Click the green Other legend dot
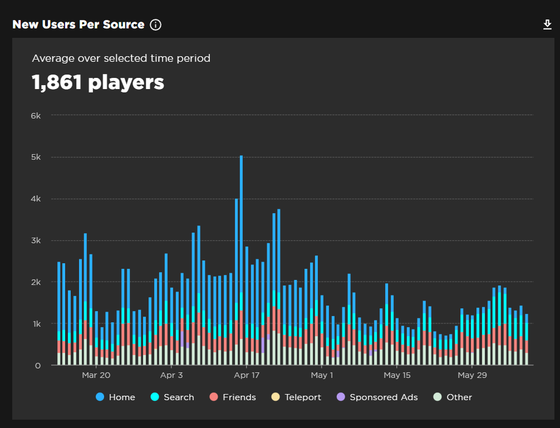560x428 pixels. 438,397
